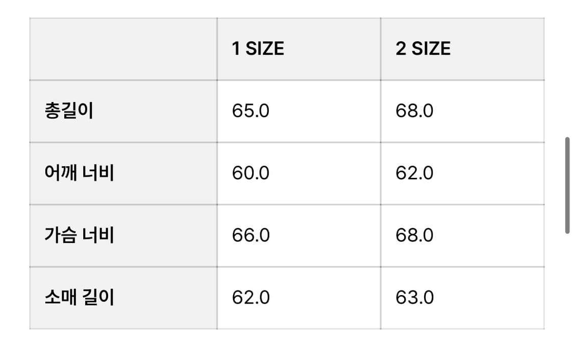This screenshot has width=574, height=347.
Task: Click 어깨 너비 value under 2 SIZE
Action: [414, 173]
